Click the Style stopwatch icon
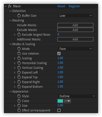Viewport: 102px width, 117px height. 19,96
